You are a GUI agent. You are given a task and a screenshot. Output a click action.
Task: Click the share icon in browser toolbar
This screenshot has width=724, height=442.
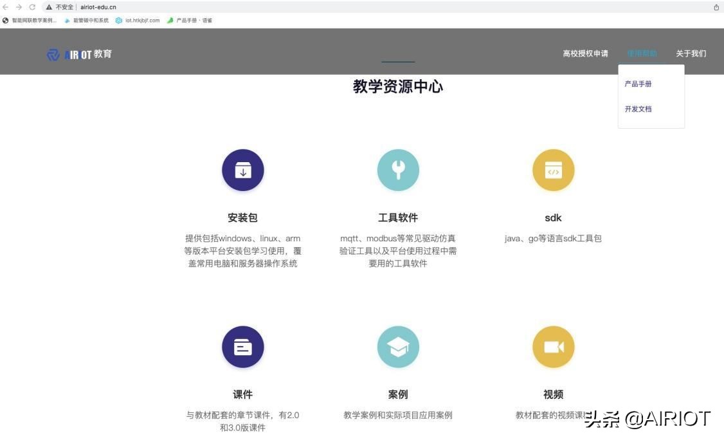pyautogui.click(x=716, y=7)
